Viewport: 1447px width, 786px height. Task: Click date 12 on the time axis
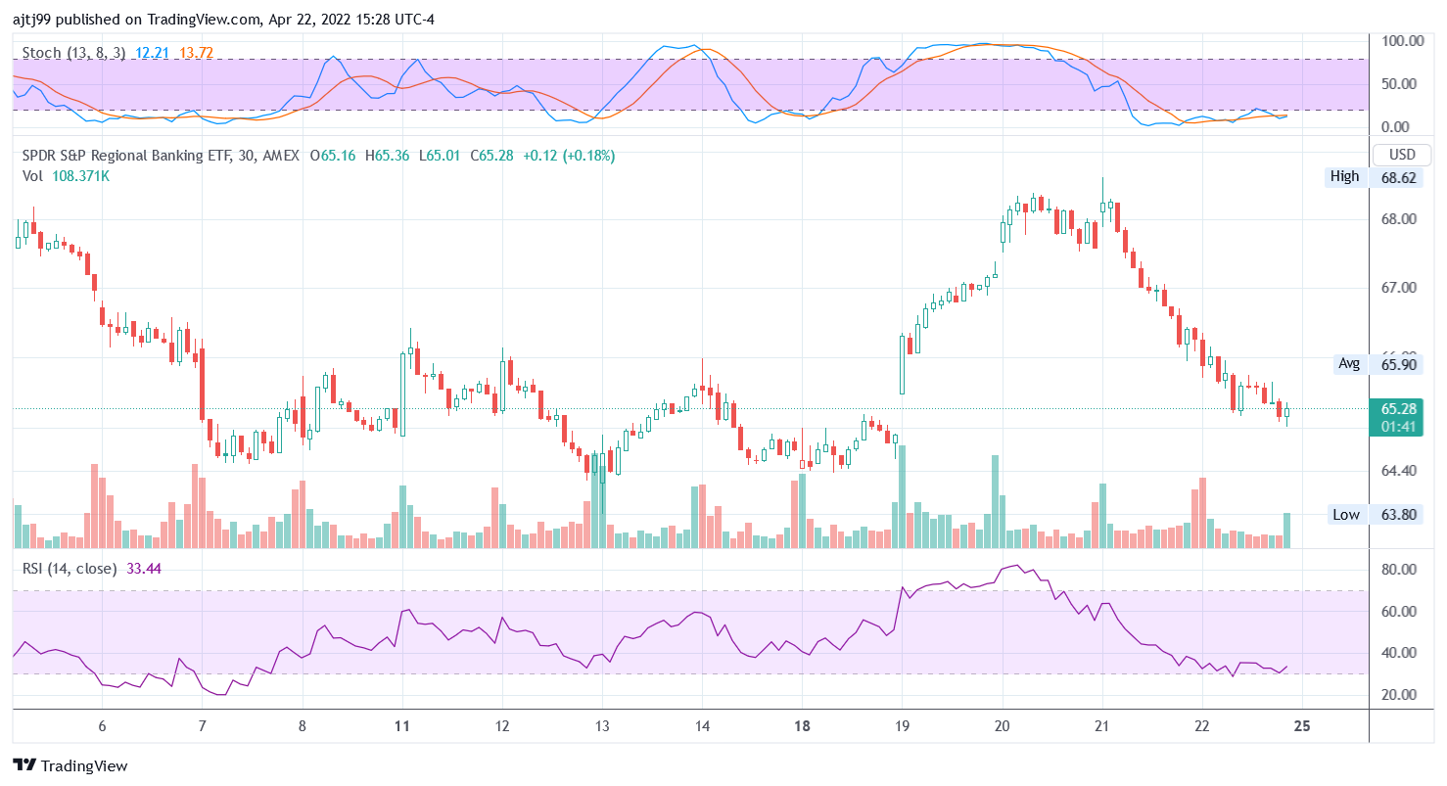502,726
